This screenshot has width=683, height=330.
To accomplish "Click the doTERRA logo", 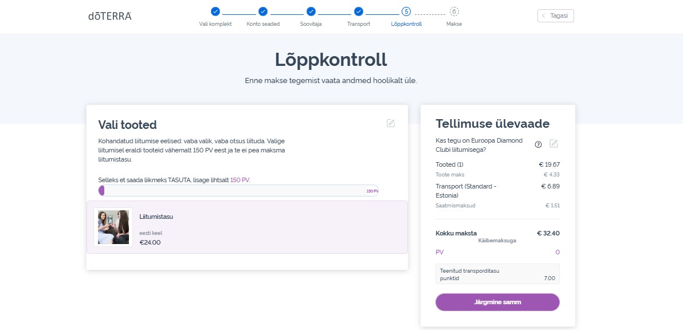I will [110, 16].
